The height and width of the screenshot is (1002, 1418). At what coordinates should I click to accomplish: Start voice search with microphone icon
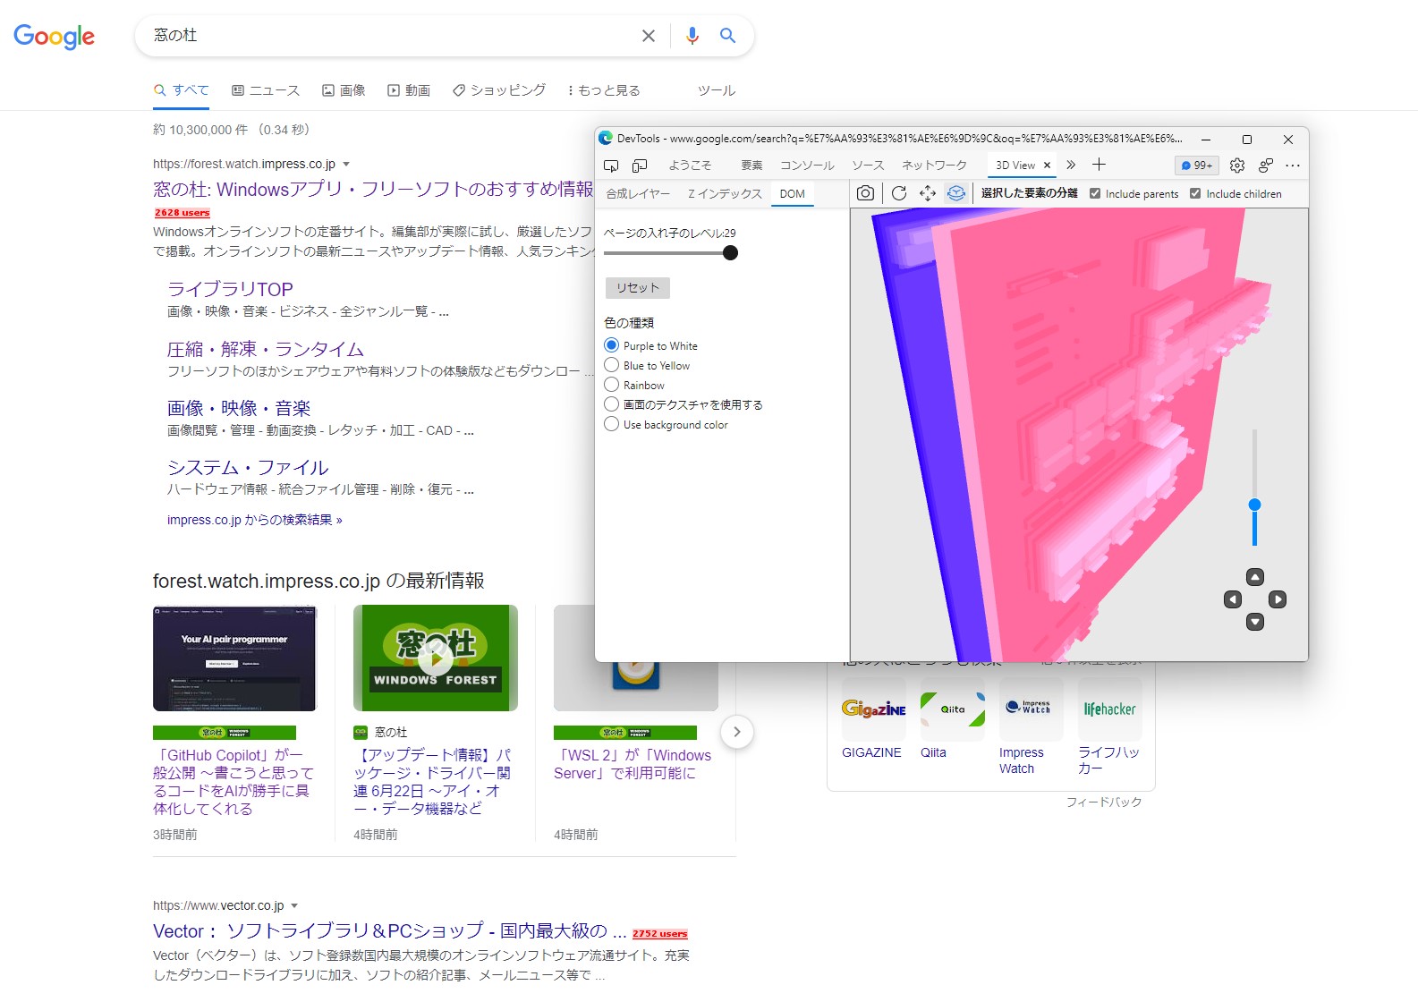point(692,36)
